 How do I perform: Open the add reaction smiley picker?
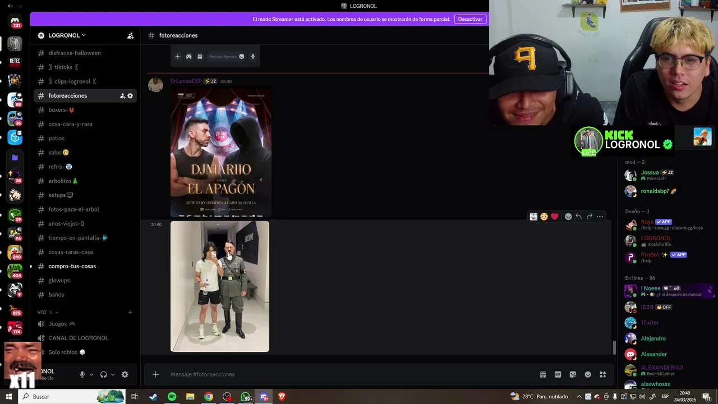(x=568, y=217)
